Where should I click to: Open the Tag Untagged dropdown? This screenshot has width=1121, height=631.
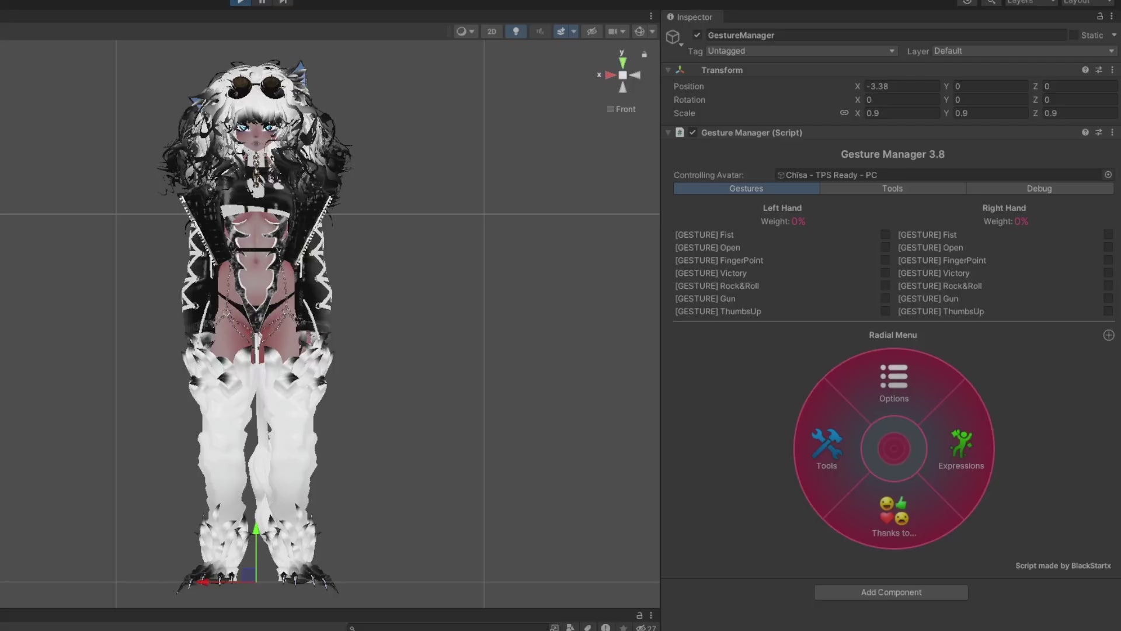pos(800,51)
